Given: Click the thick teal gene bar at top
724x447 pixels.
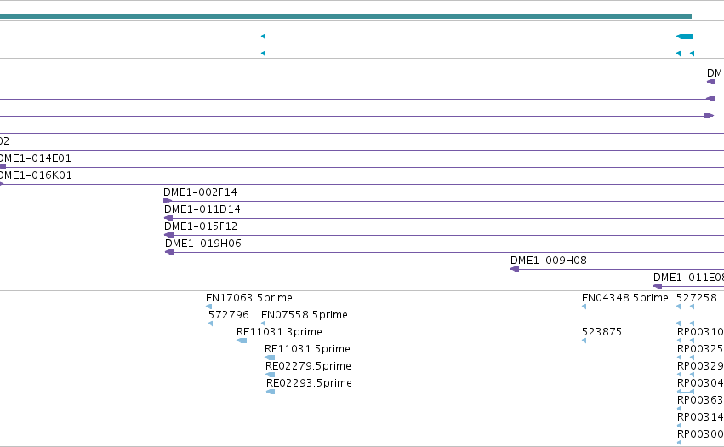Looking at the screenshot, I should [345, 16].
